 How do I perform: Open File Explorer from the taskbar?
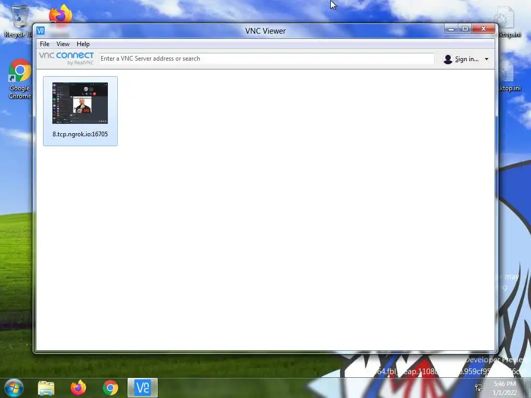point(46,388)
